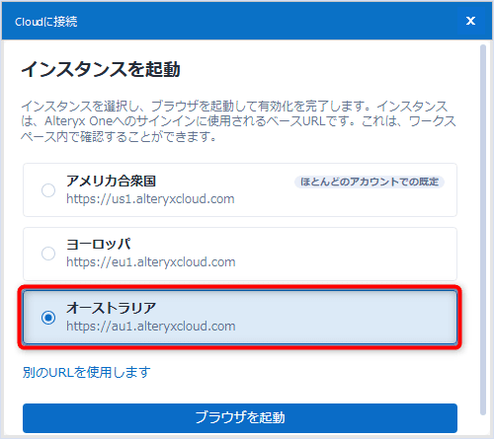
Task: Click the dialog's vertical scrollbar
Action: pyautogui.click(x=483, y=230)
